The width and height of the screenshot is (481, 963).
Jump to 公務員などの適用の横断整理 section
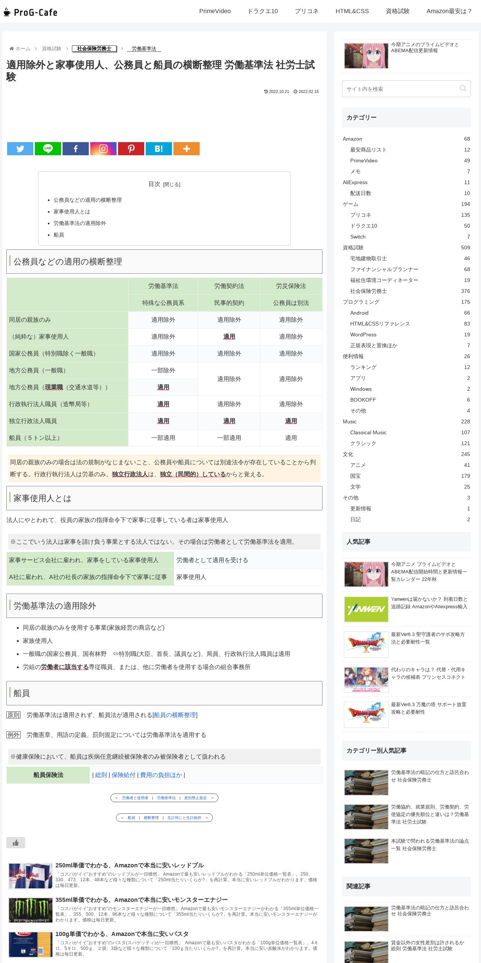(88, 200)
